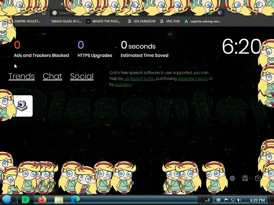Screen dimensions: 274x205
Task: Follow the upgrading to Pro link
Action: click(139, 79)
